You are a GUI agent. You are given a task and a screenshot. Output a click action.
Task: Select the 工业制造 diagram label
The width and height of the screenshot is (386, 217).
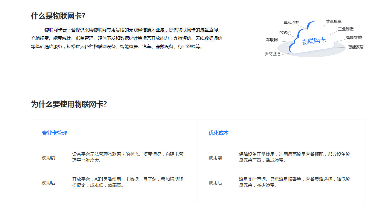pos(345,29)
